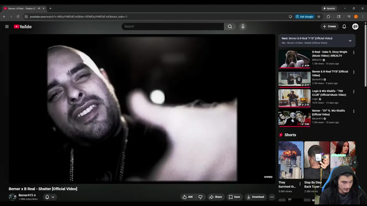Click the video title 'Berner x B Real - Shatter'
This screenshot has width=367, height=206.
(x=43, y=189)
